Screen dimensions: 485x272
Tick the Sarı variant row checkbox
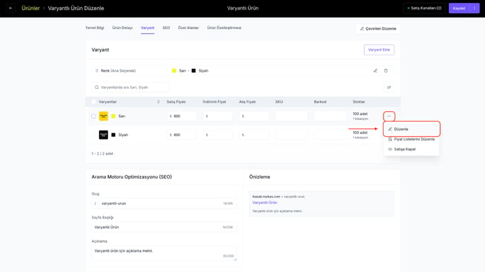[93, 116]
